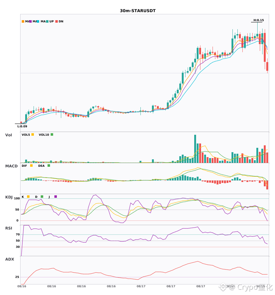This screenshot has height=295, width=275.
Task: Click the yellow VOL5 legend square
Action: click(x=33, y=134)
